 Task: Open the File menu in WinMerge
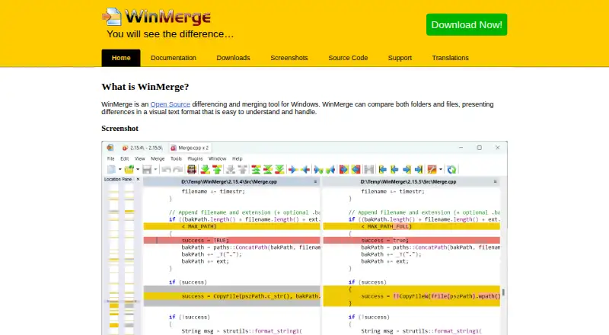[x=110, y=158]
